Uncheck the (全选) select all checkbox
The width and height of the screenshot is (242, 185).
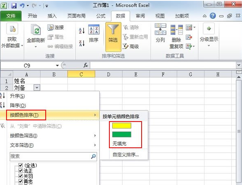pyautogui.click(x=20, y=165)
